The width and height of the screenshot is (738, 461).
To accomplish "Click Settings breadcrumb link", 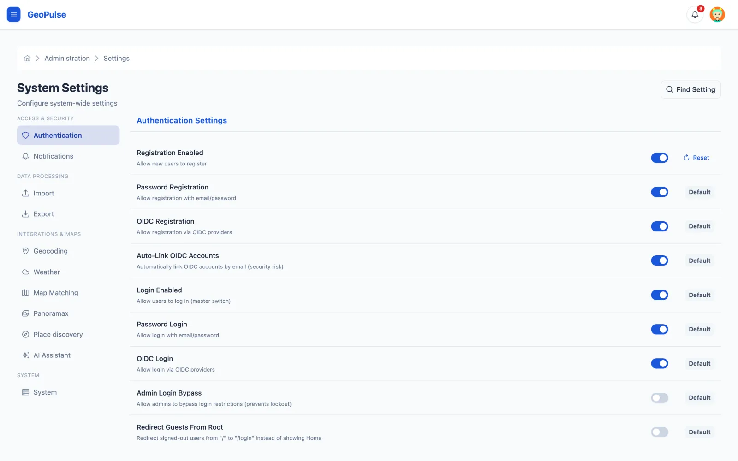I will pyautogui.click(x=116, y=59).
